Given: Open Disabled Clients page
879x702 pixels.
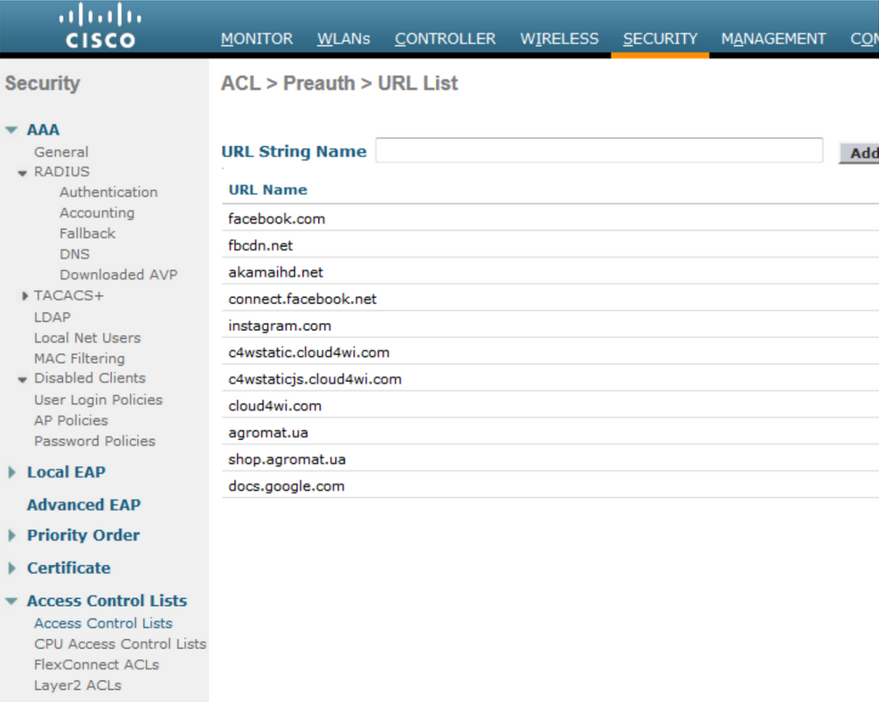Looking at the screenshot, I should pos(90,378).
